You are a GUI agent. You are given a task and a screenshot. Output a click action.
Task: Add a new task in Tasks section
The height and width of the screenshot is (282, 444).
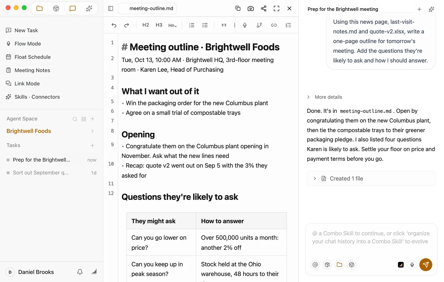92,145
